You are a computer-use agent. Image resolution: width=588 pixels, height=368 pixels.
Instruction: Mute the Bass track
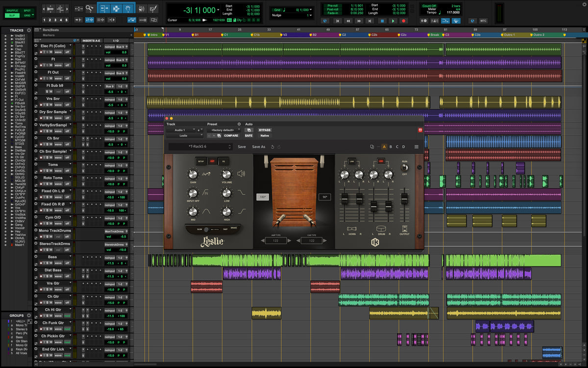[51, 263]
